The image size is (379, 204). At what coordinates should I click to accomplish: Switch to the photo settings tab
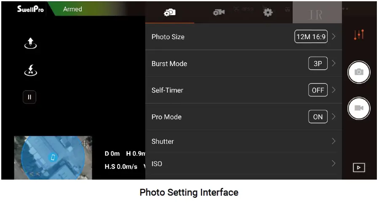coord(170,13)
